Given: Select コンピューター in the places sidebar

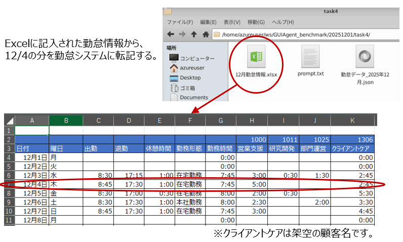Looking at the screenshot, I should click(192, 58).
